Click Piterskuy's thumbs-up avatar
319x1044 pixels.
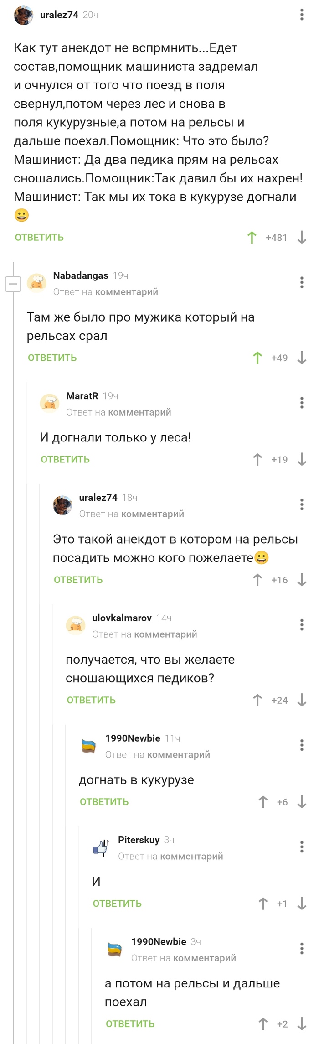tap(101, 848)
